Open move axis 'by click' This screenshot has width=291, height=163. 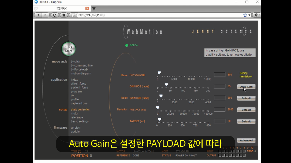point(75,62)
